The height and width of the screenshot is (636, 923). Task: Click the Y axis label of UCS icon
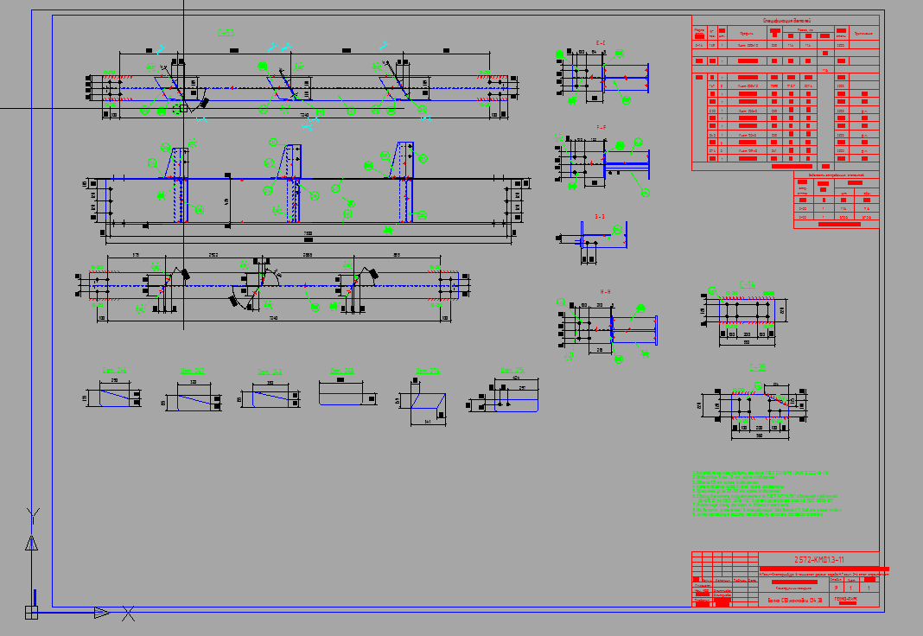(x=33, y=516)
